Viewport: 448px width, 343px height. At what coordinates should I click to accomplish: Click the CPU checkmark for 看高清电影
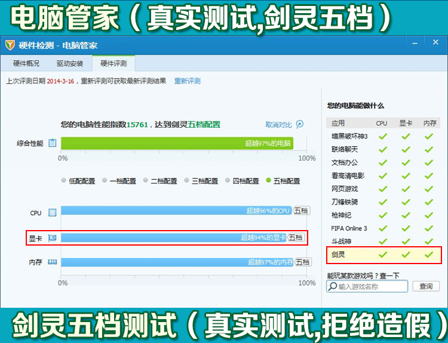(383, 176)
